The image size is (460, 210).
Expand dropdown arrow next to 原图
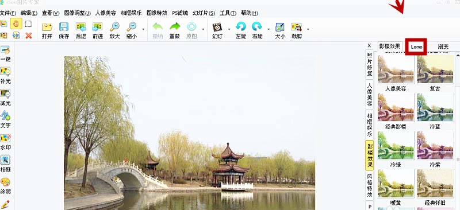pyautogui.click(x=203, y=29)
